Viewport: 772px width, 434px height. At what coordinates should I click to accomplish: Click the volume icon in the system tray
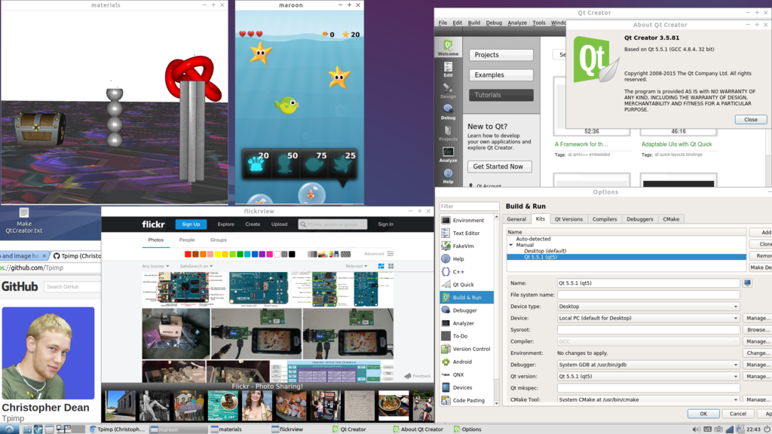coord(696,429)
